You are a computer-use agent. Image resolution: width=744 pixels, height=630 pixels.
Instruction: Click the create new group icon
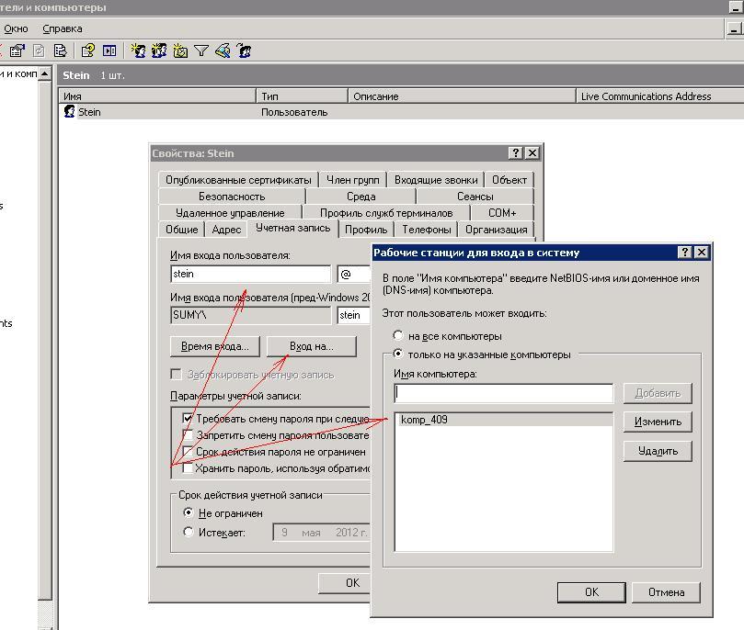(159, 51)
